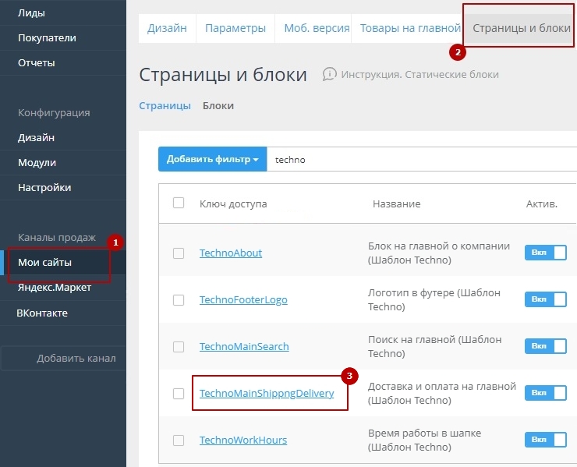577x467 pixels.
Task: Click the instruction info icon
Action: pos(329,74)
